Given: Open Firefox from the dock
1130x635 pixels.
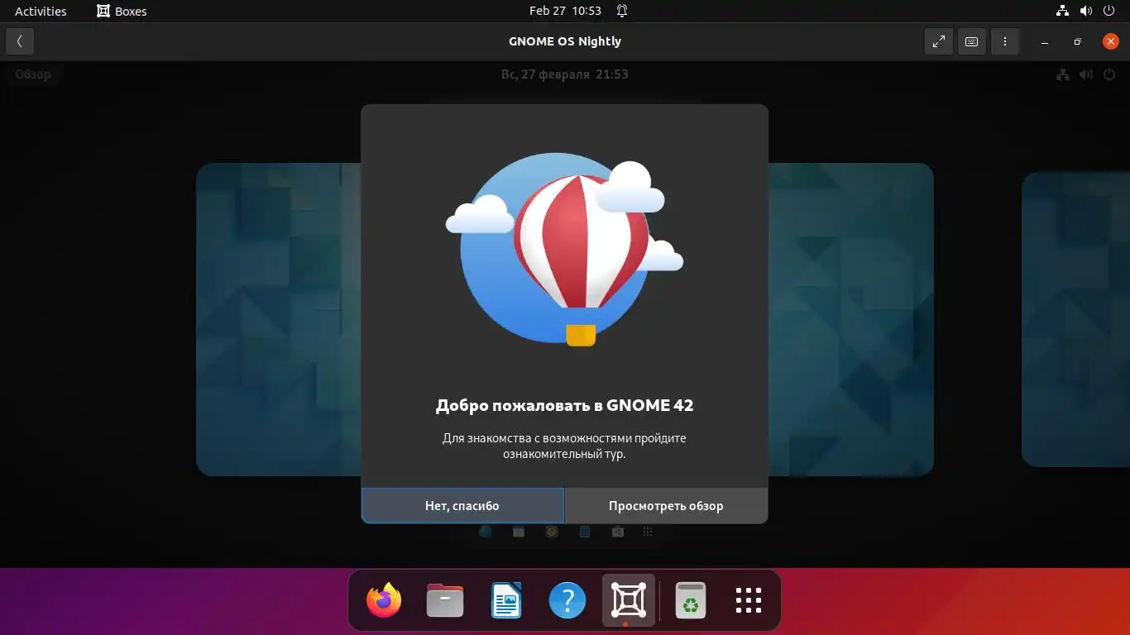Looking at the screenshot, I should [x=384, y=600].
